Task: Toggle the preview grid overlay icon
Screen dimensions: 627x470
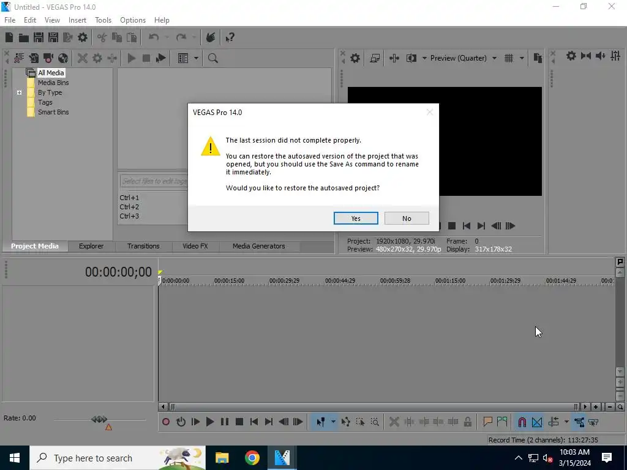Action: [509, 58]
